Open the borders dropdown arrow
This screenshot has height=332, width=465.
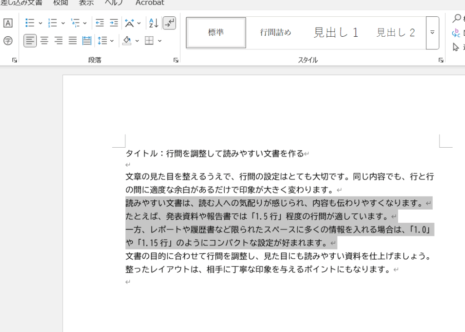pyautogui.click(x=160, y=41)
